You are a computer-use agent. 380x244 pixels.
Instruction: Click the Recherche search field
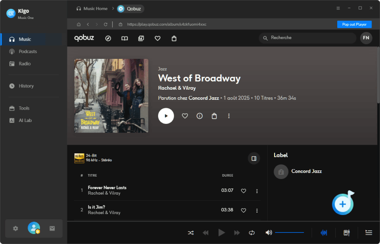(x=307, y=38)
